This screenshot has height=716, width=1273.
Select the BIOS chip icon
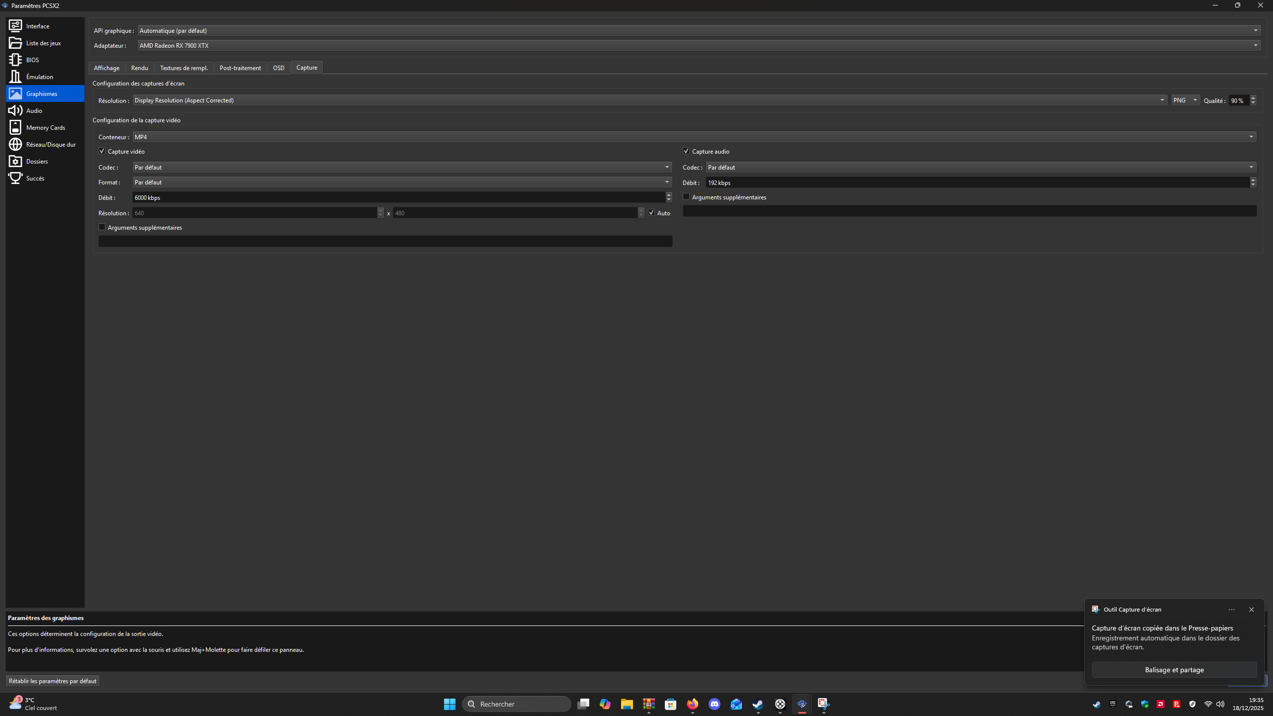point(15,60)
